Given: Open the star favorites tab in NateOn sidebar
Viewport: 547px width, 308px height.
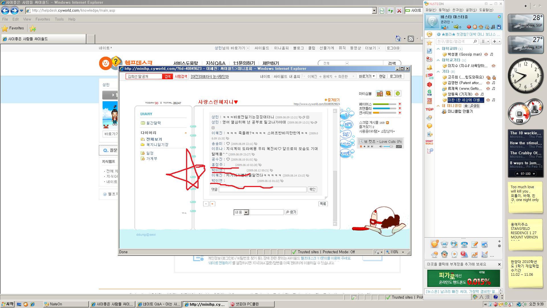Looking at the screenshot, I should (x=429, y=43).
